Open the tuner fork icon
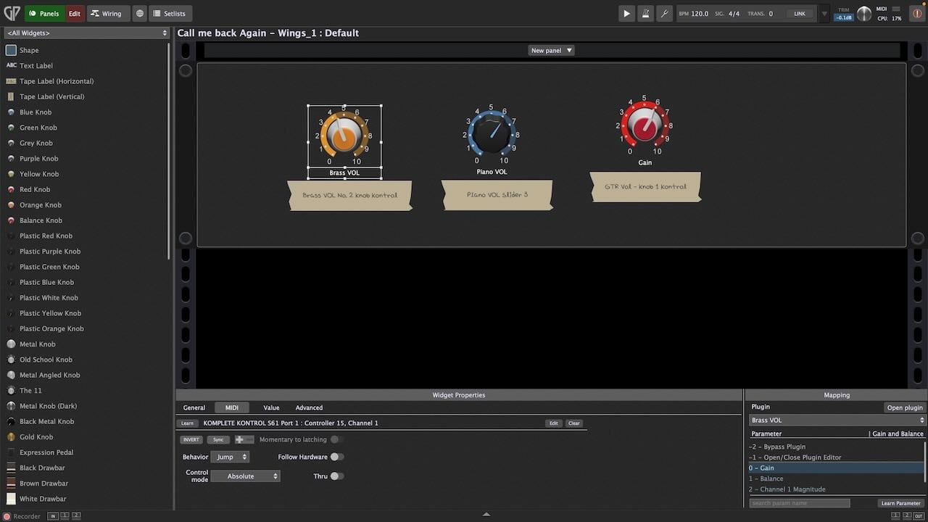Screen dimensions: 928x522 [x=664, y=13]
